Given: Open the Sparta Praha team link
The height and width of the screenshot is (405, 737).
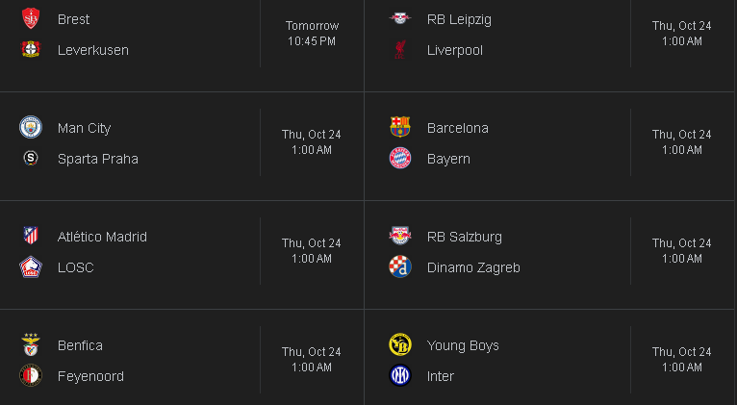Looking at the screenshot, I should (98, 159).
